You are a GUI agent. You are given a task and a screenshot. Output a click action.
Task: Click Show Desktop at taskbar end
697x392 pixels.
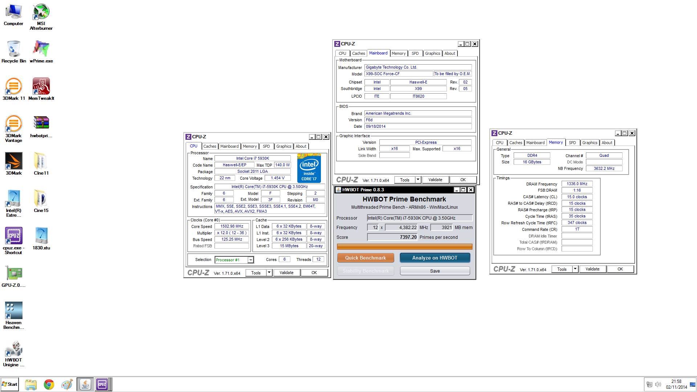693,384
